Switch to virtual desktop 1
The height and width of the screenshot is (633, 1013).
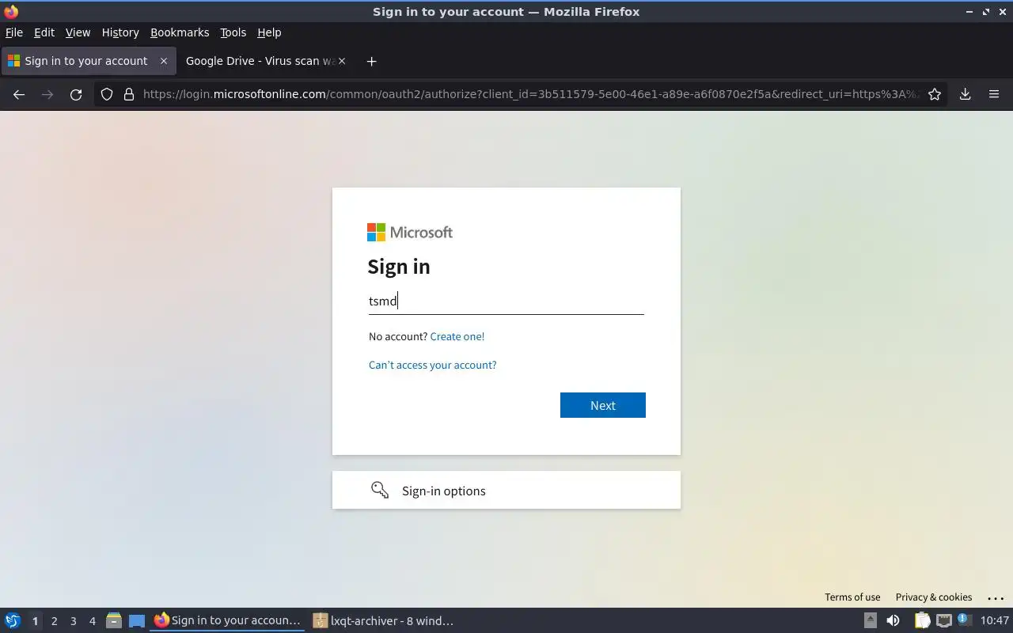(35, 621)
